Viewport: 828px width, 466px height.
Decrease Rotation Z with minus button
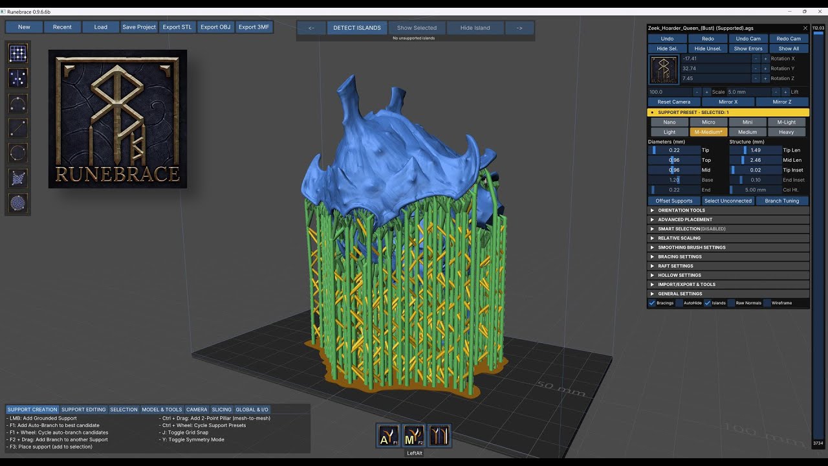click(756, 78)
